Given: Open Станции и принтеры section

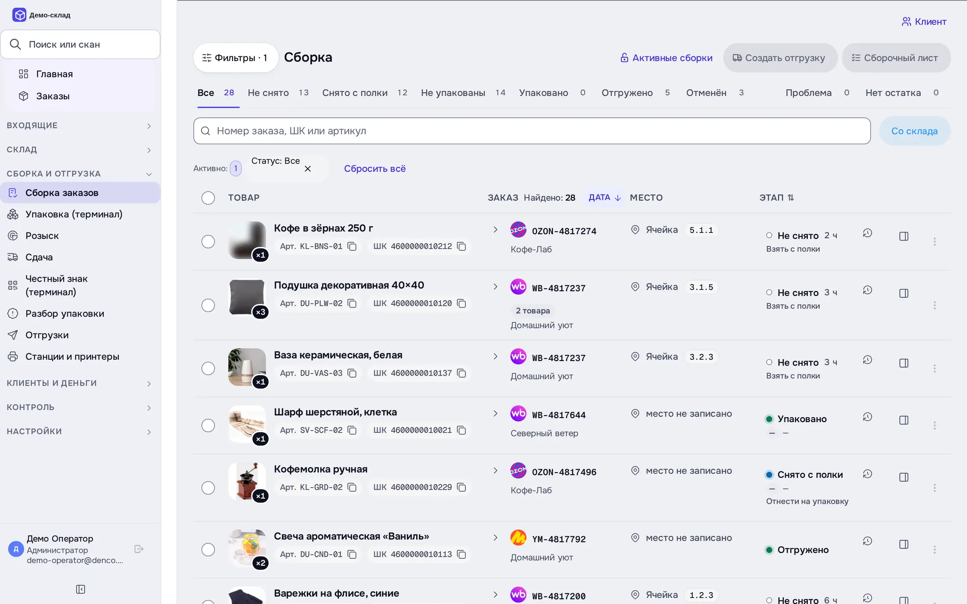Looking at the screenshot, I should tap(80, 357).
